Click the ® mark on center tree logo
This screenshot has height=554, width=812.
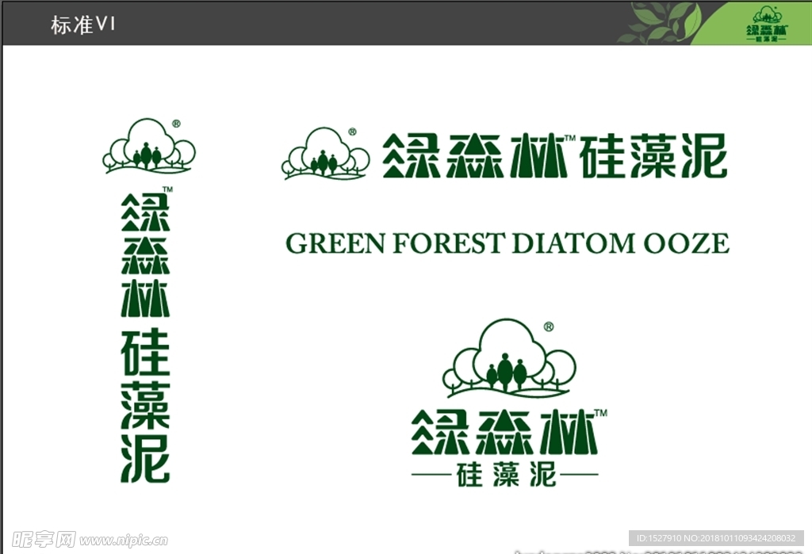pos(354,131)
